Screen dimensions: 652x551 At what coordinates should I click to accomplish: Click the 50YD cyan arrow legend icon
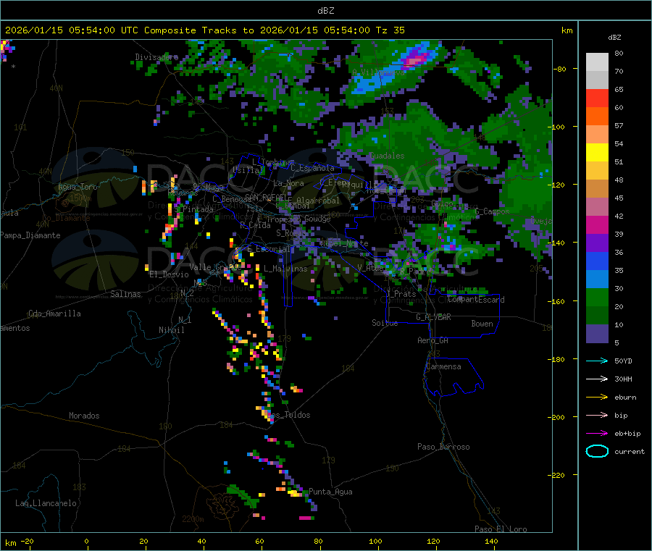(597, 361)
